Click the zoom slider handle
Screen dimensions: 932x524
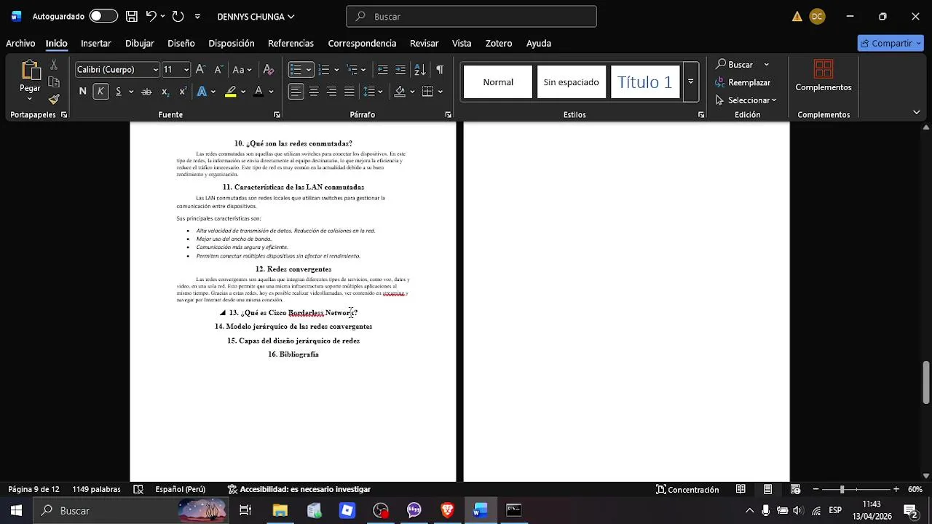pos(842,489)
